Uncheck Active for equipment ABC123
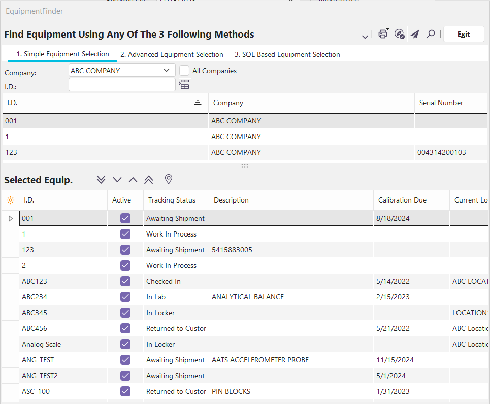 click(125, 281)
